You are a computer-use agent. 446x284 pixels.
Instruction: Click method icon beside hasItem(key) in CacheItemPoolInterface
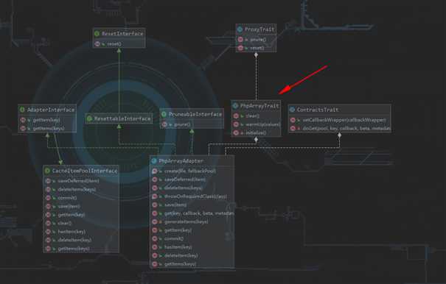point(48,232)
